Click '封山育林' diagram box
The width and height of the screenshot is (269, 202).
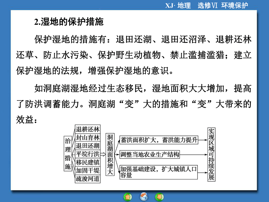point(88,137)
